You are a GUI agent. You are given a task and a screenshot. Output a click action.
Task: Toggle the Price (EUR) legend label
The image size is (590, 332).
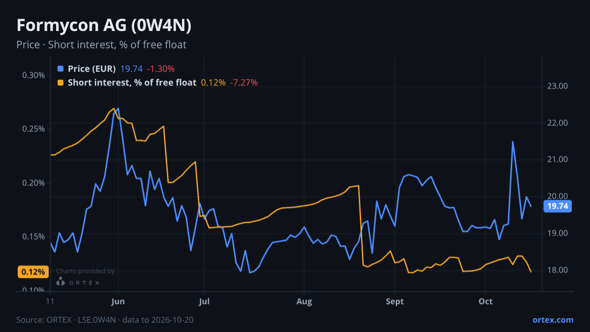click(x=92, y=69)
